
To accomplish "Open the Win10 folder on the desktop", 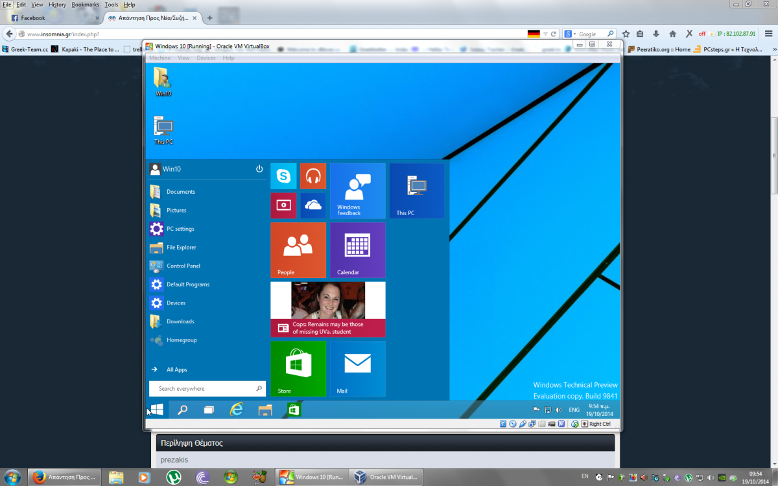I will (163, 82).
